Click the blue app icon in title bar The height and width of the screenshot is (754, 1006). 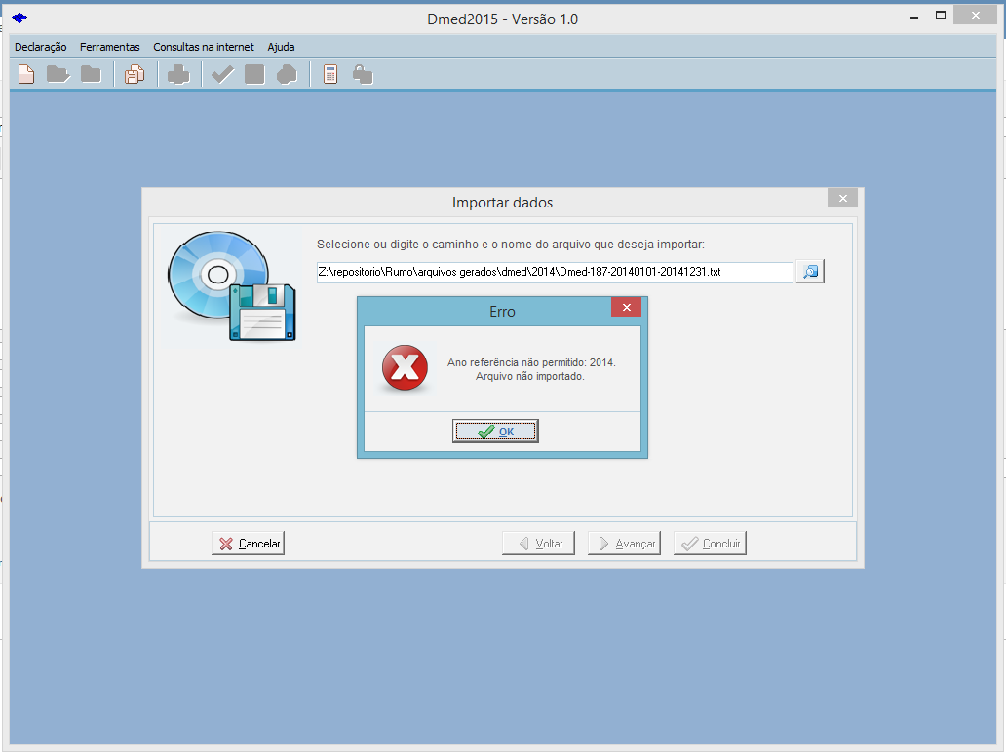(19, 18)
